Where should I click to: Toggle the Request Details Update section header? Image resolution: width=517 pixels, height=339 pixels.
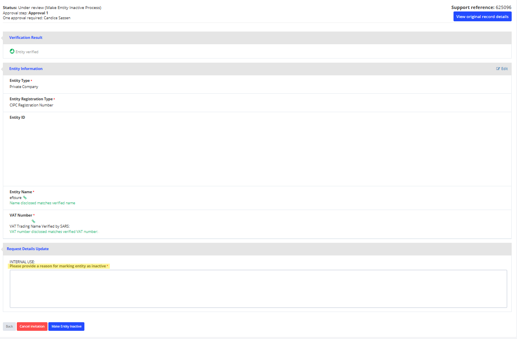point(29,249)
